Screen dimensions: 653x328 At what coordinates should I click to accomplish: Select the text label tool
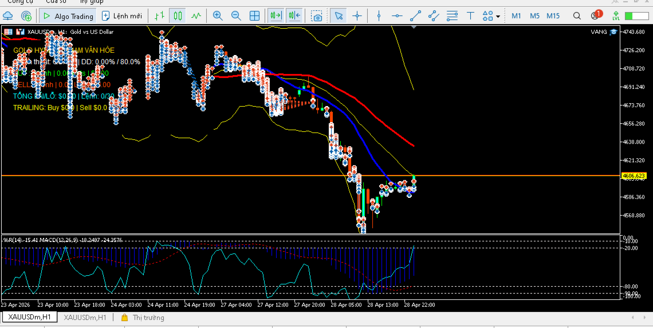[470, 16]
